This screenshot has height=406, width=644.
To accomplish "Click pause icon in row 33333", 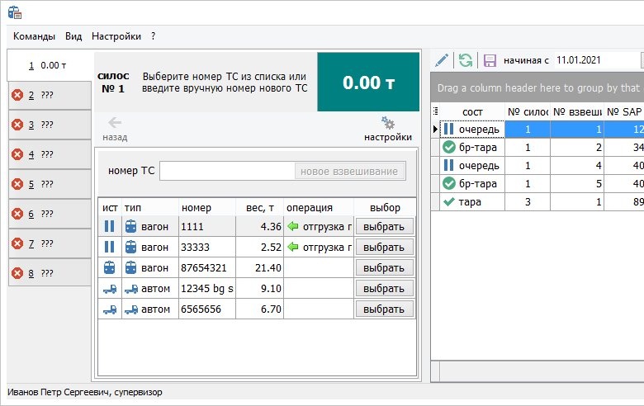I will [x=109, y=247].
